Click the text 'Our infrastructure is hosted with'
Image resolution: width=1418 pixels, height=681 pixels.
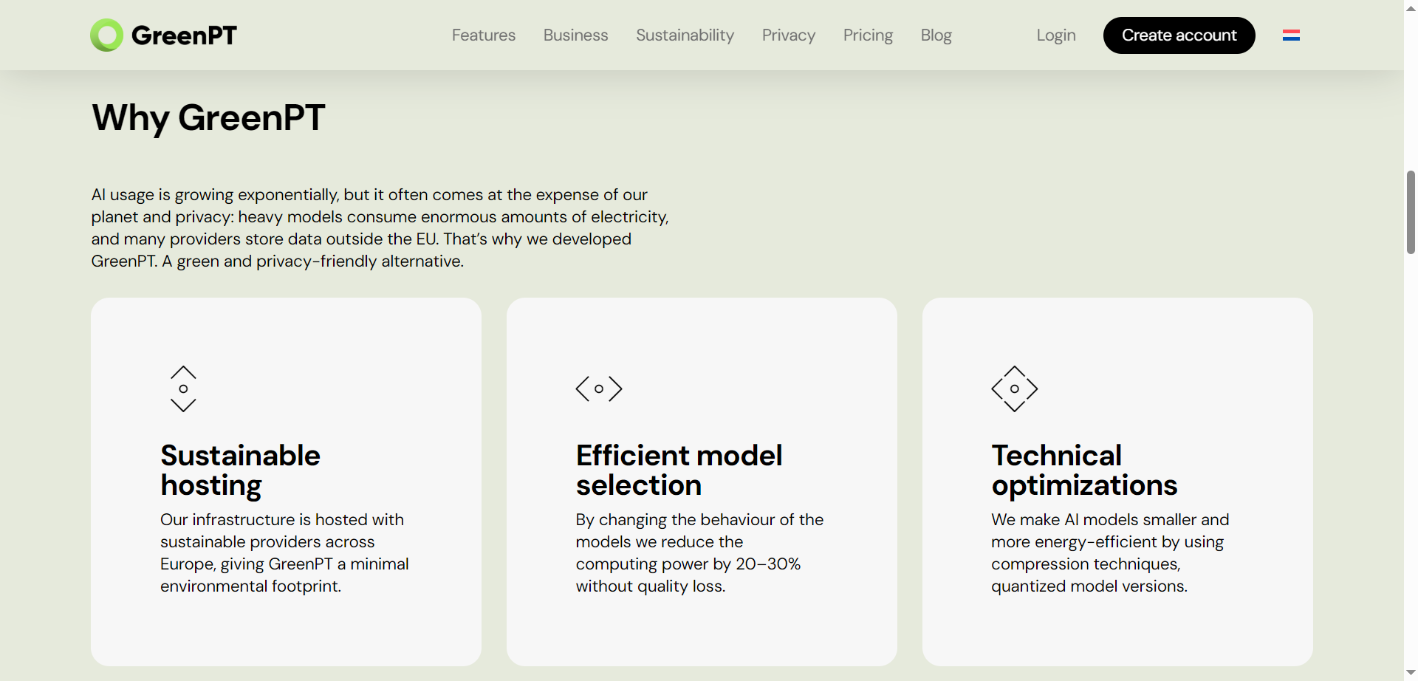(282, 519)
